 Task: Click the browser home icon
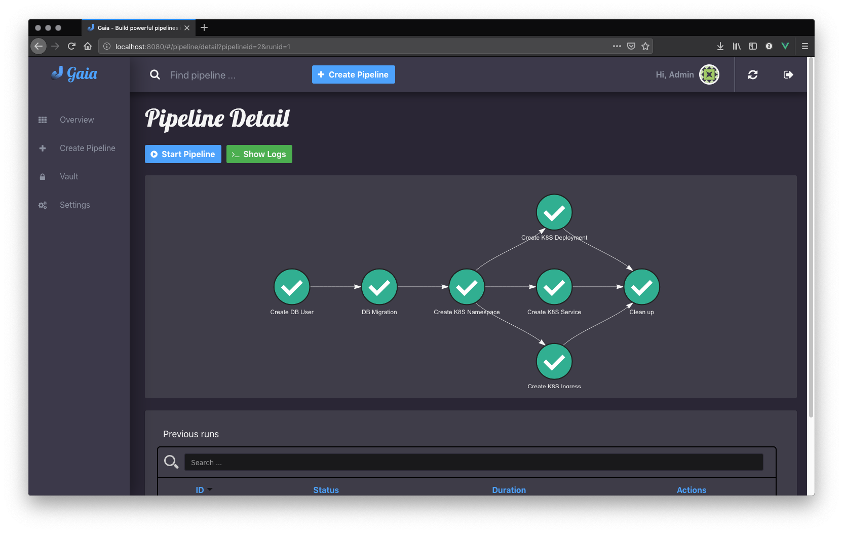[x=88, y=46]
